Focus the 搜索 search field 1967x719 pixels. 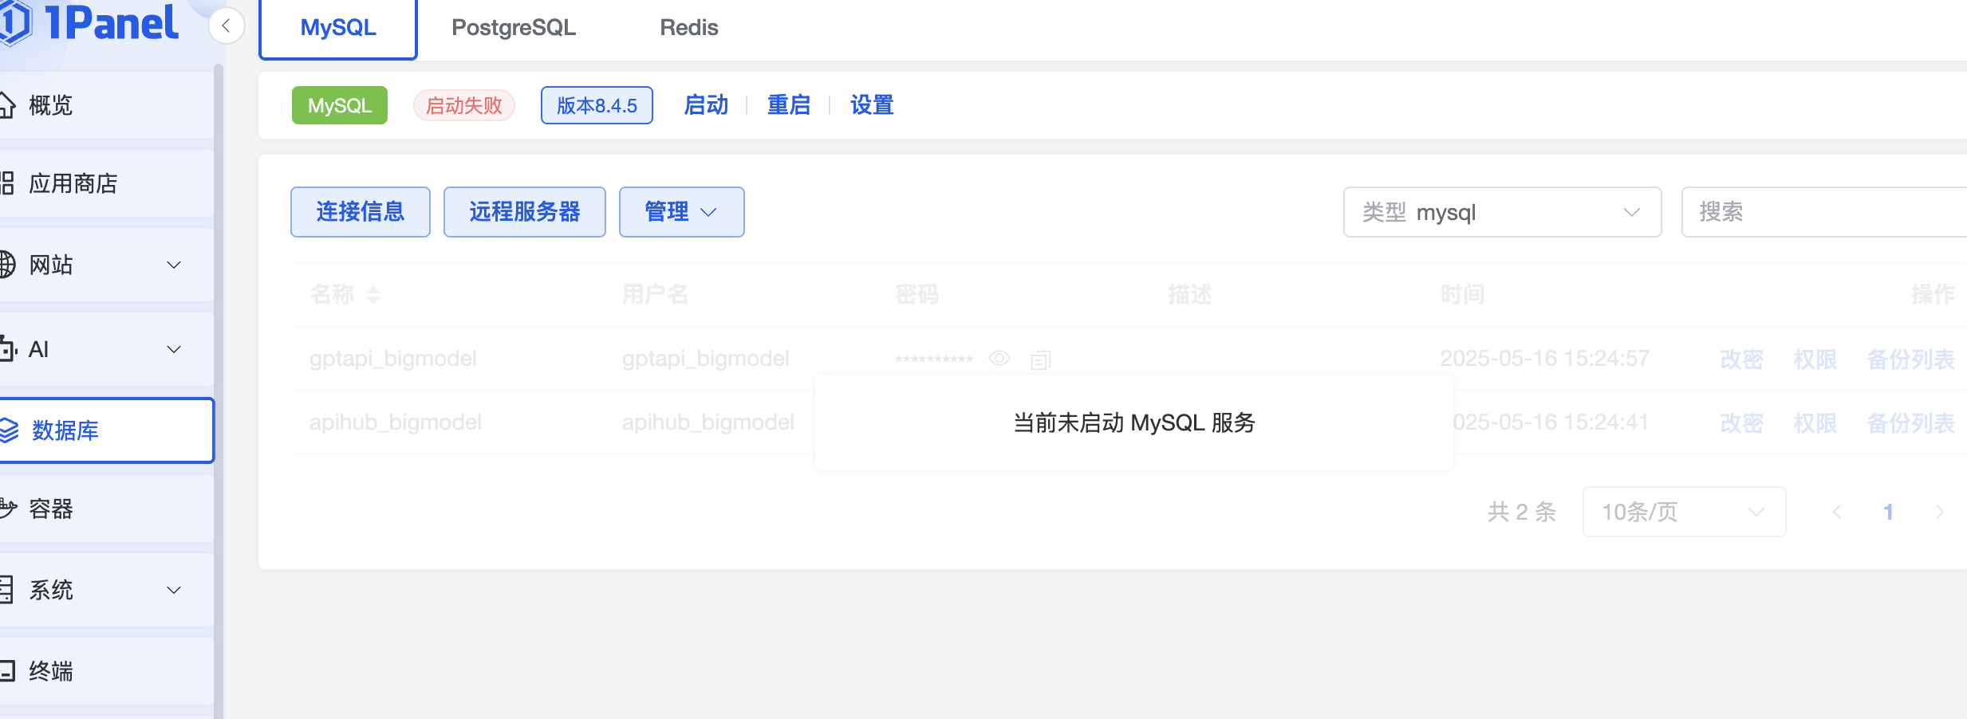pos(1824,212)
